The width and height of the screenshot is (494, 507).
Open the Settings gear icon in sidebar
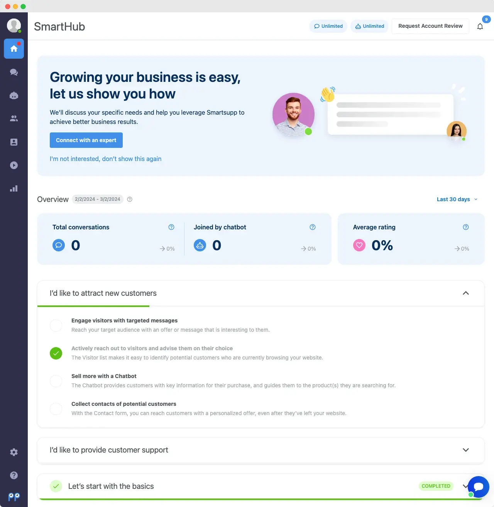coord(14,452)
